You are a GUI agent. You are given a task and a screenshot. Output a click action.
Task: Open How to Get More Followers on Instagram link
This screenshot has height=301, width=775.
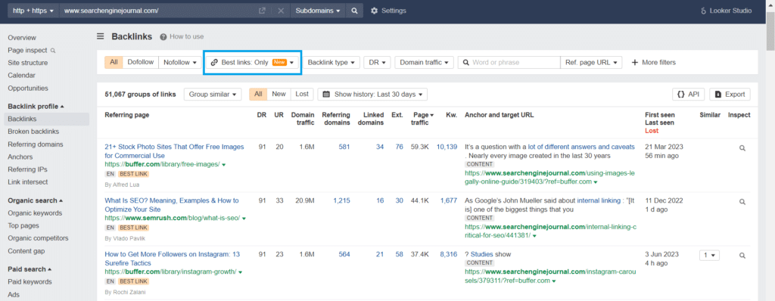click(x=172, y=259)
